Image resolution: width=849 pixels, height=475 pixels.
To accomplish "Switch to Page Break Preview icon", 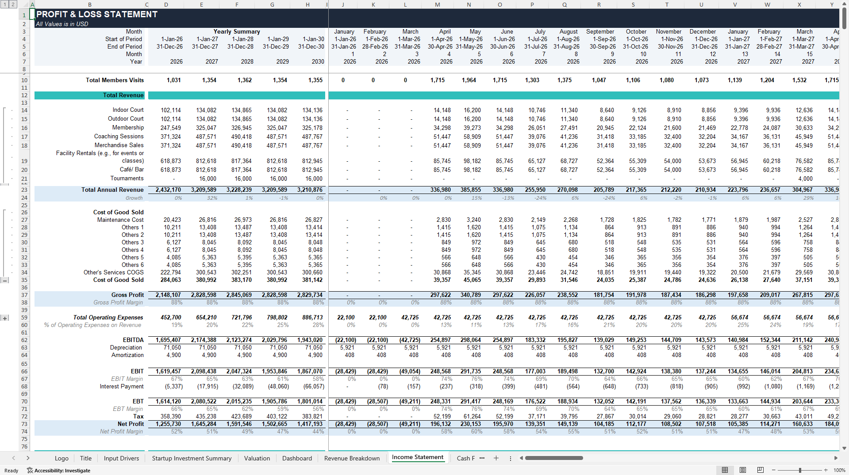I will 760,470.
